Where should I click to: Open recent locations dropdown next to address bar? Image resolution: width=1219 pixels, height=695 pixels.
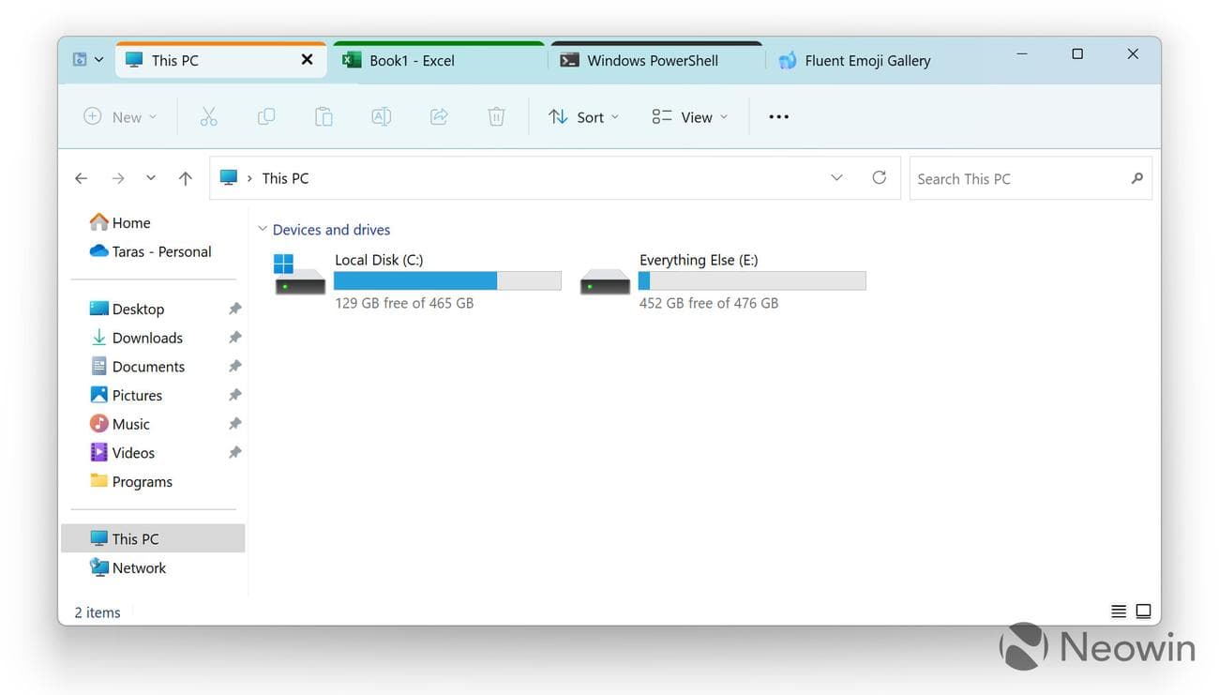(835, 177)
